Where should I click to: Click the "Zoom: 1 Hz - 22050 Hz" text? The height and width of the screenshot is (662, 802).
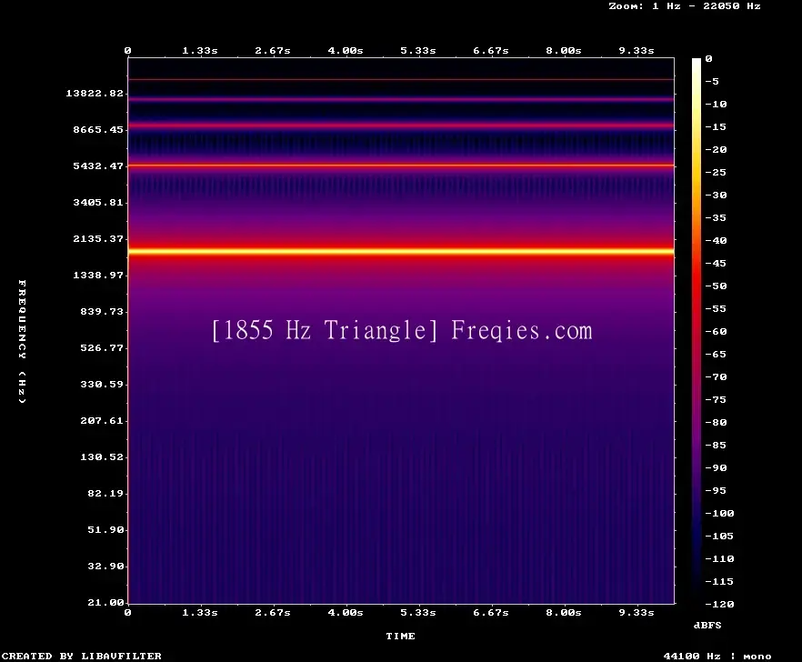(685, 6)
